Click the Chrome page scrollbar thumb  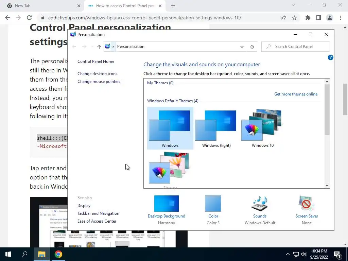tap(345, 99)
